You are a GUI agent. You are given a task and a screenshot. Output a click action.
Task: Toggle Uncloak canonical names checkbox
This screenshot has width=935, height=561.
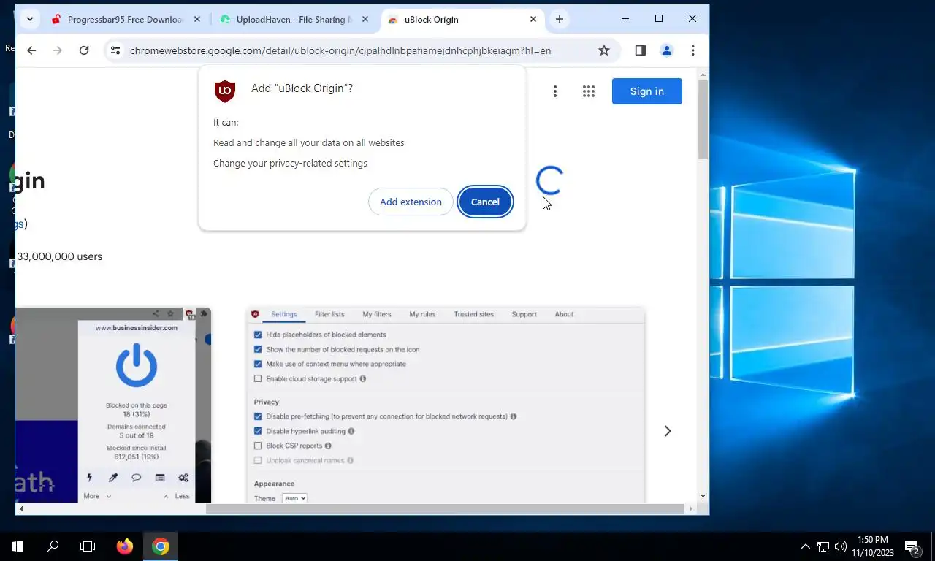[x=258, y=460]
